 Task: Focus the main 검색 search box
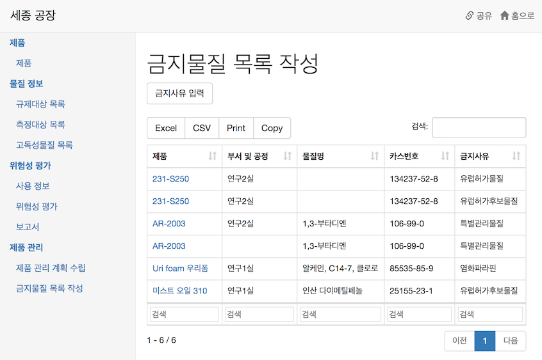[479, 127]
